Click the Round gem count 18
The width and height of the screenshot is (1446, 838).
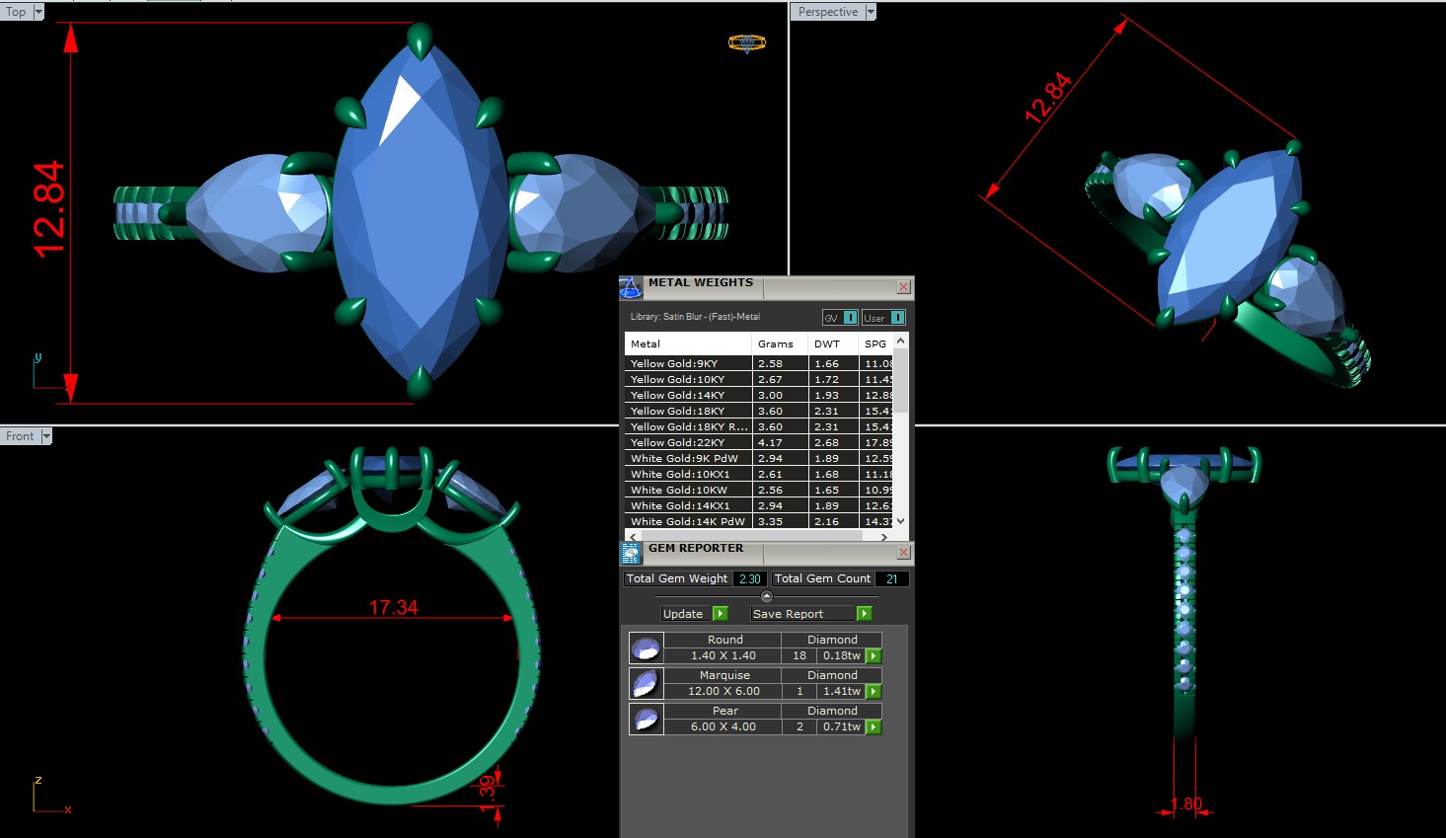click(799, 655)
